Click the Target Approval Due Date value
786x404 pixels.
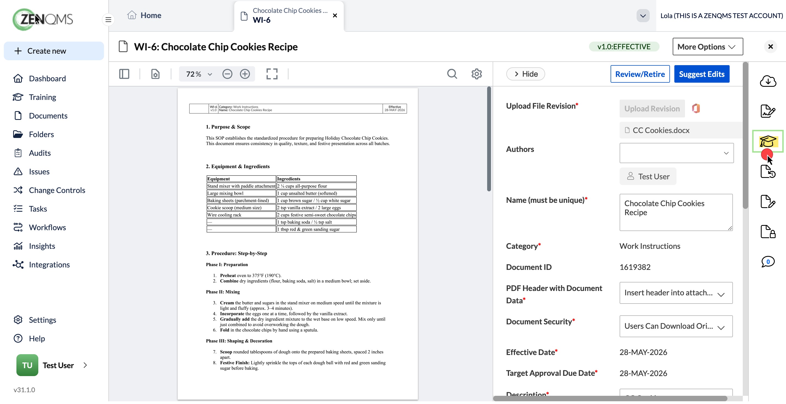(x=643, y=373)
